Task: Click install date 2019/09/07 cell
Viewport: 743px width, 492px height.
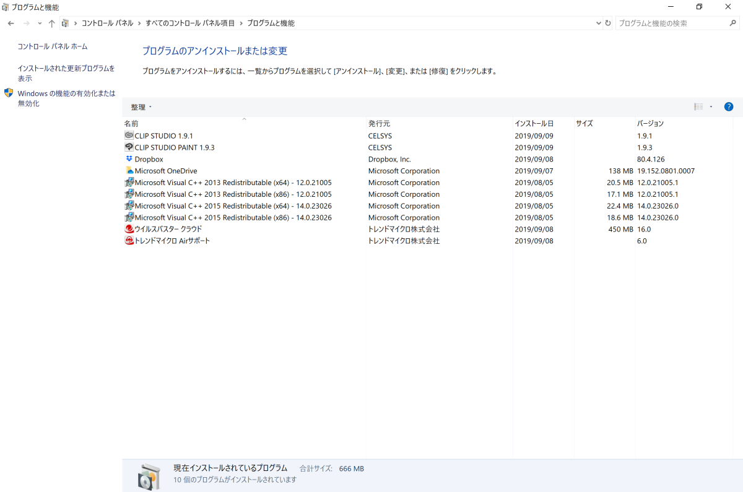Action: [534, 171]
